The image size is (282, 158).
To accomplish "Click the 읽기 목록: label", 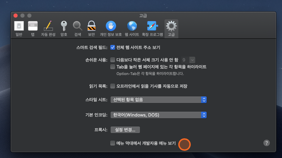I will (98, 86).
